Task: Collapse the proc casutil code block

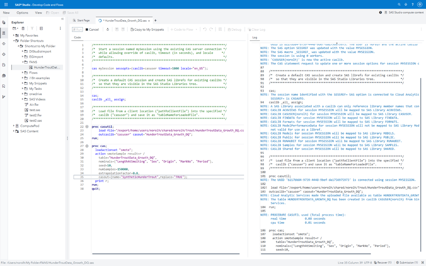Action: pos(87,127)
